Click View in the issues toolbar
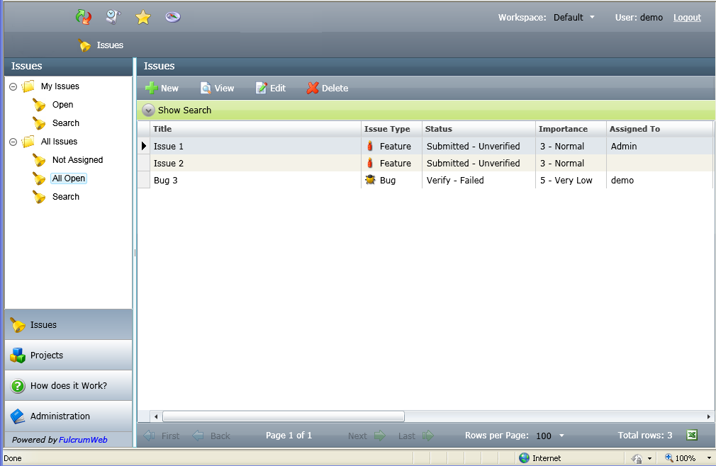 (x=217, y=88)
